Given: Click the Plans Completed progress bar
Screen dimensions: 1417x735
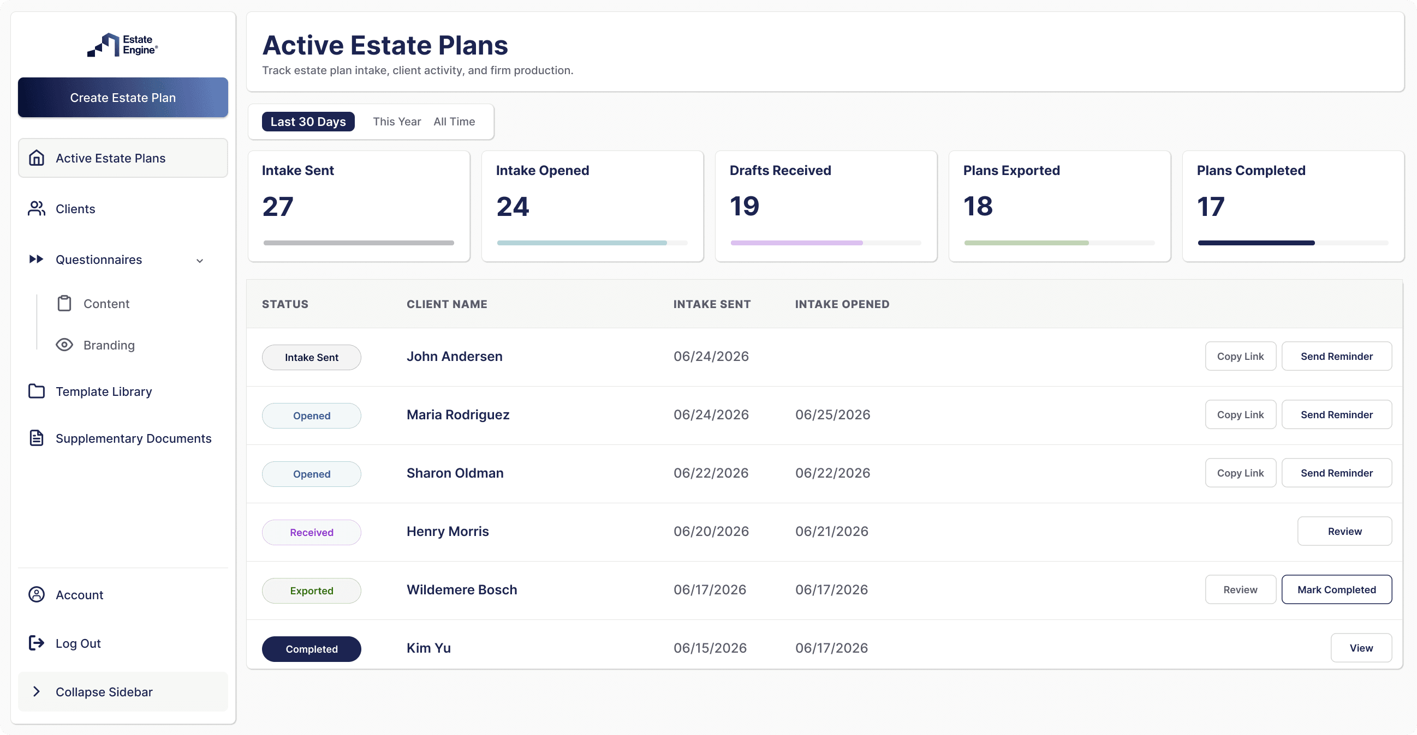Looking at the screenshot, I should coord(1293,243).
